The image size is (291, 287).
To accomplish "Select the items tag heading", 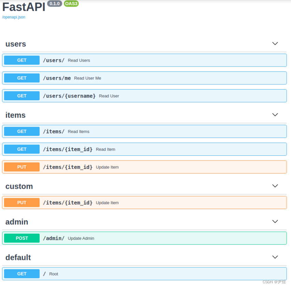I will [x=15, y=115].
